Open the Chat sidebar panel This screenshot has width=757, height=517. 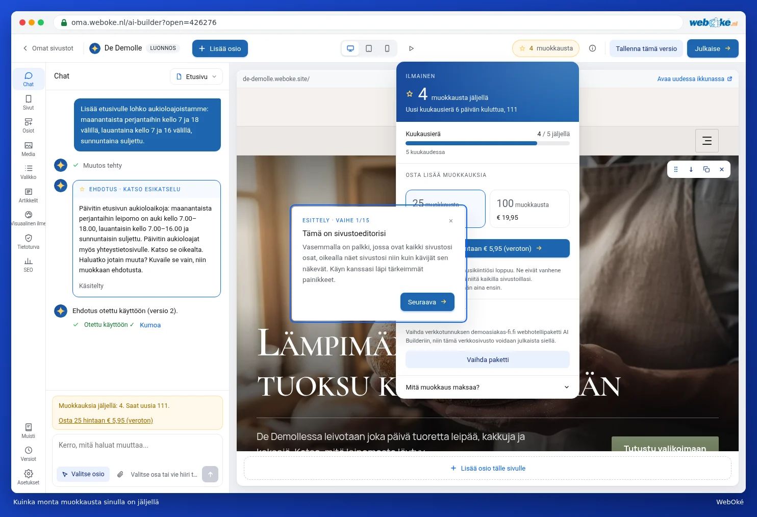pos(28,79)
